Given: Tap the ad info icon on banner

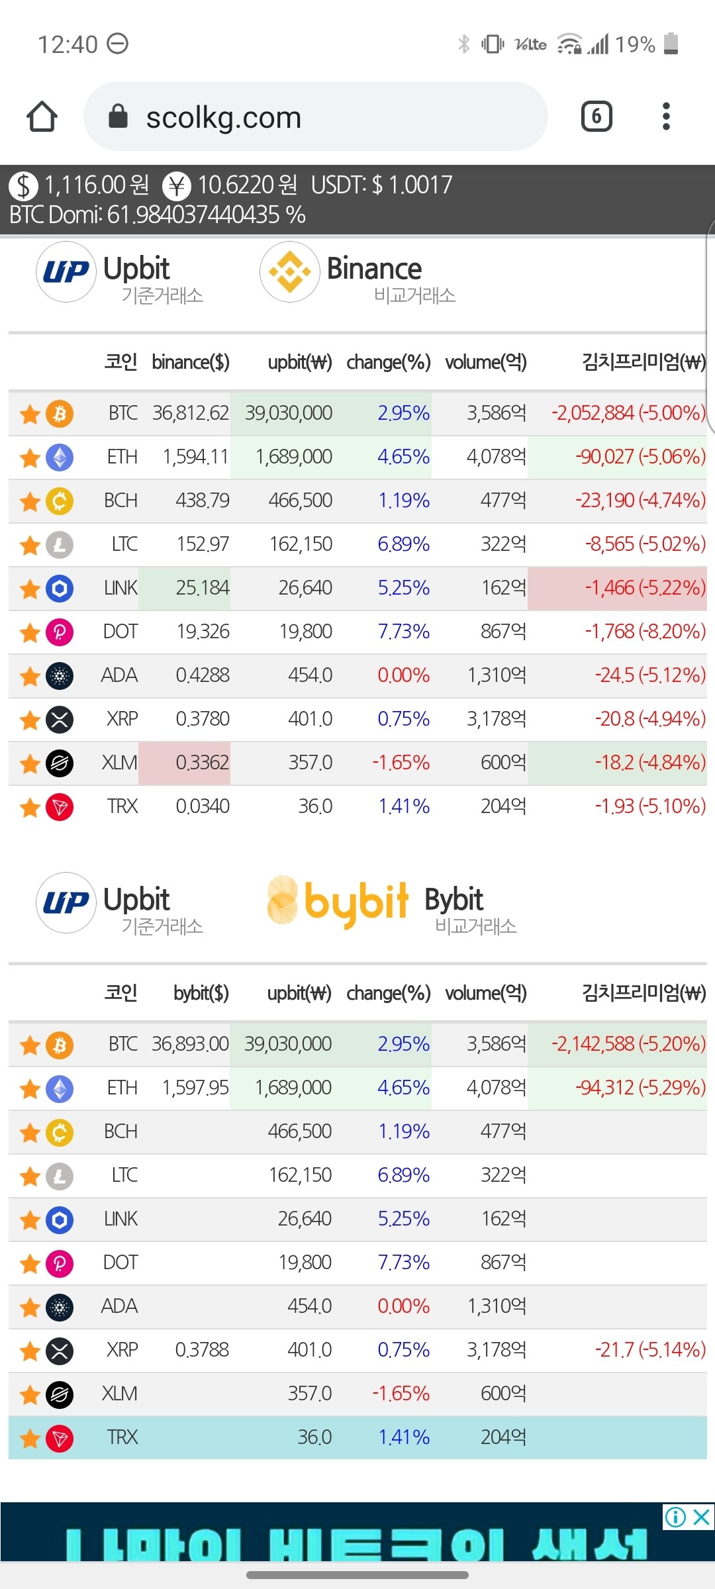Looking at the screenshot, I should tap(675, 1517).
